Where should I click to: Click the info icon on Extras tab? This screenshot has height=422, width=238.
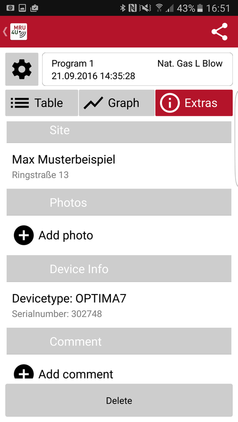(170, 103)
